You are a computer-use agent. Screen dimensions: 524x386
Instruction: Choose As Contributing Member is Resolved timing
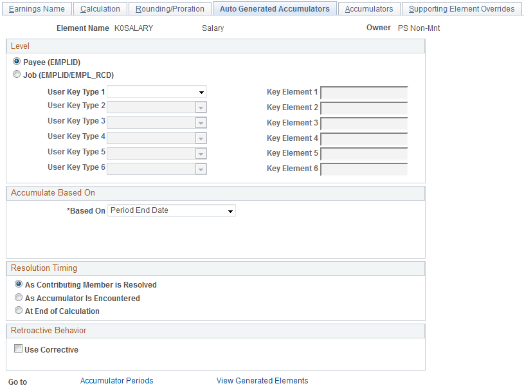pyautogui.click(x=18, y=284)
